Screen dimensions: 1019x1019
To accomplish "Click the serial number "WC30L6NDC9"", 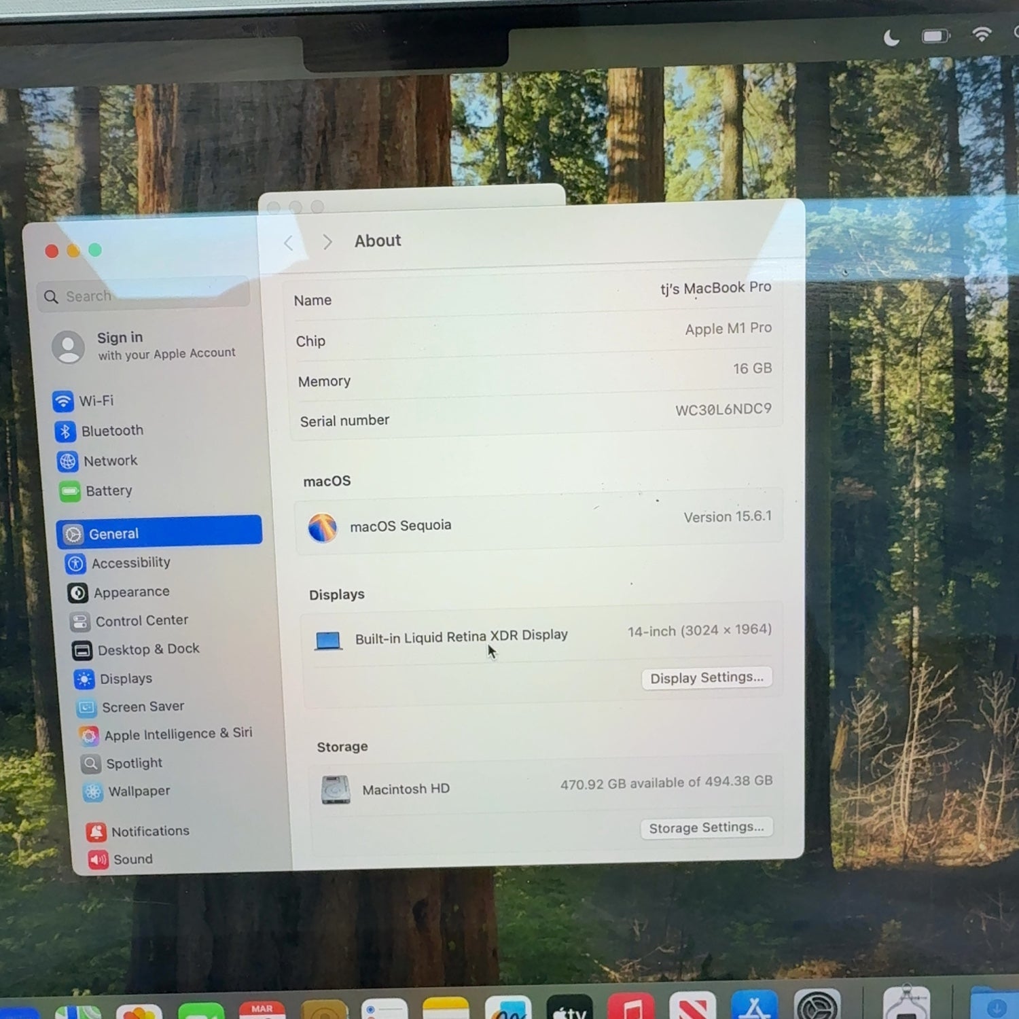I will (x=723, y=409).
